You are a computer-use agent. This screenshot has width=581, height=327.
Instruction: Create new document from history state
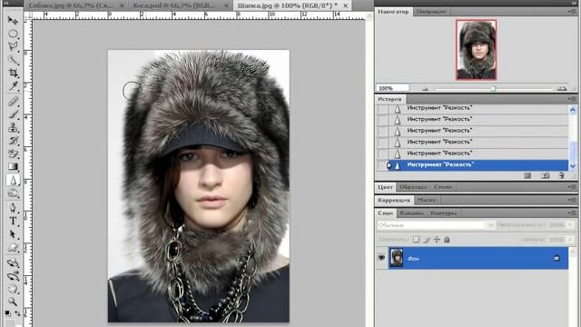(x=527, y=175)
